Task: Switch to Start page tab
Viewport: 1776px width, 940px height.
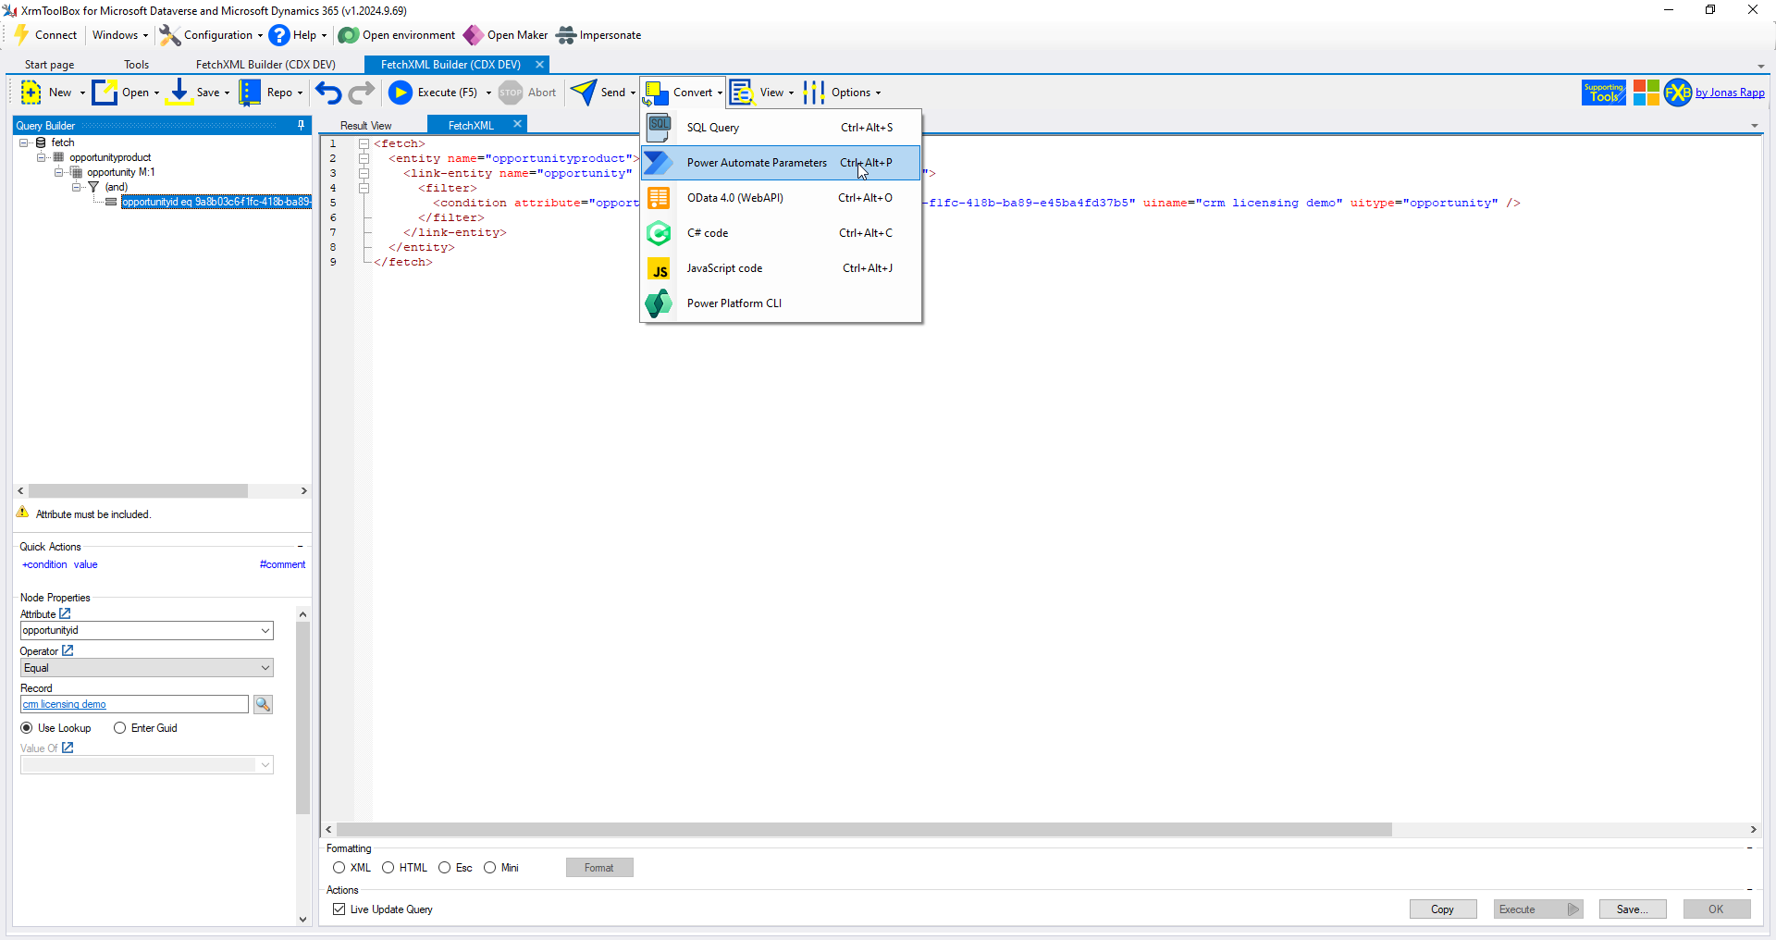Action: [49, 65]
